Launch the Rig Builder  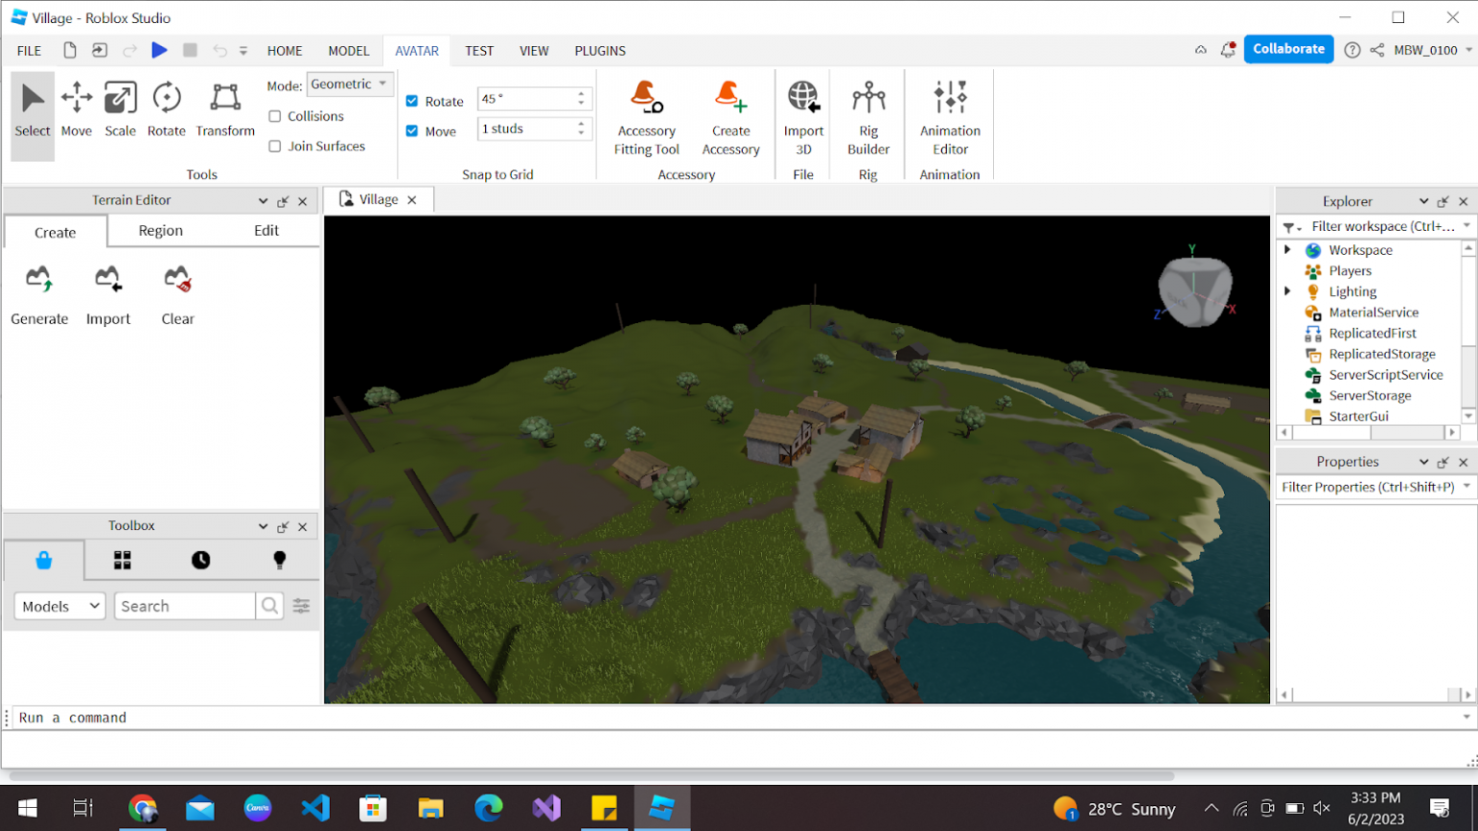[x=868, y=115]
